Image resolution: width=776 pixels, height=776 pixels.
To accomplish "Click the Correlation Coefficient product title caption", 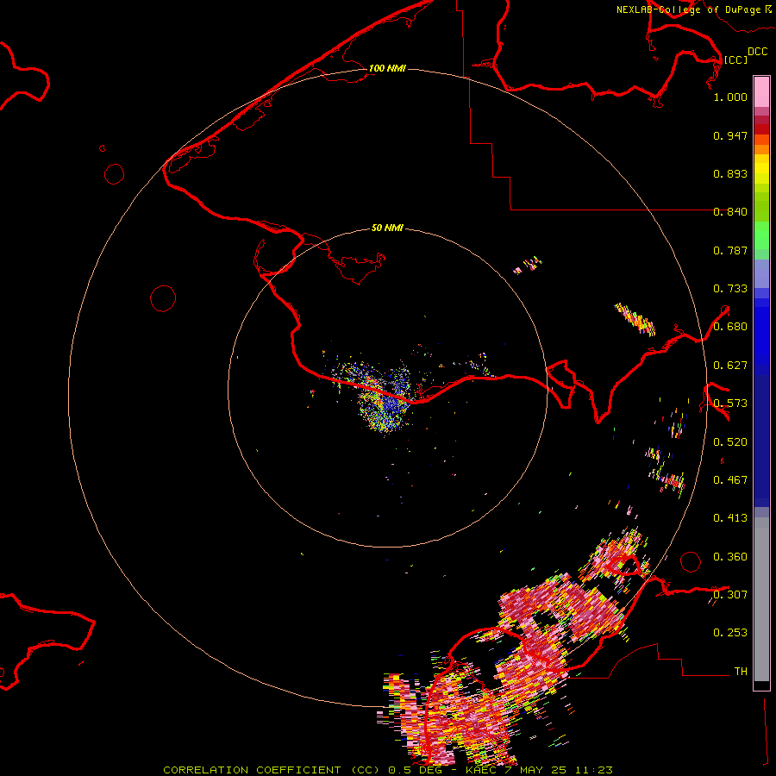I will pyautogui.click(x=272, y=770).
